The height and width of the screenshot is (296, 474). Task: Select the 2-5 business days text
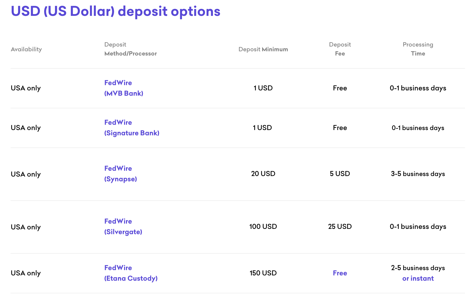[x=418, y=268]
